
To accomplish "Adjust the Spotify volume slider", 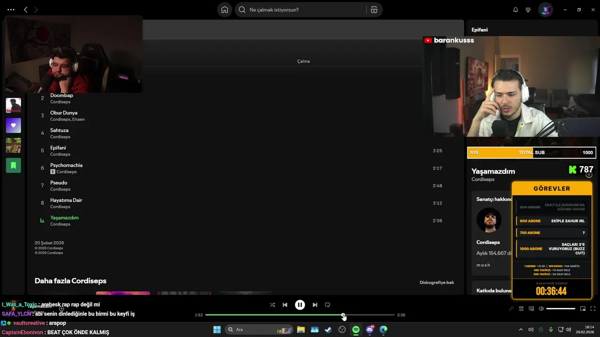I will 561,308.
